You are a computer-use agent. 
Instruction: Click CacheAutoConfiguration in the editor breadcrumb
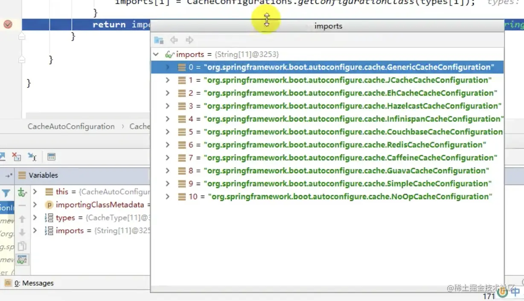pos(71,126)
